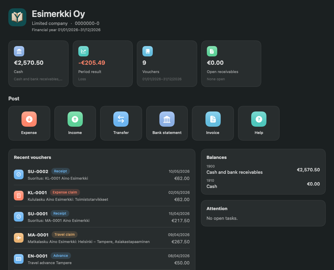Screen dimensions: 334x270
Task: Open voucher EN-0001
Action: coord(102,259)
